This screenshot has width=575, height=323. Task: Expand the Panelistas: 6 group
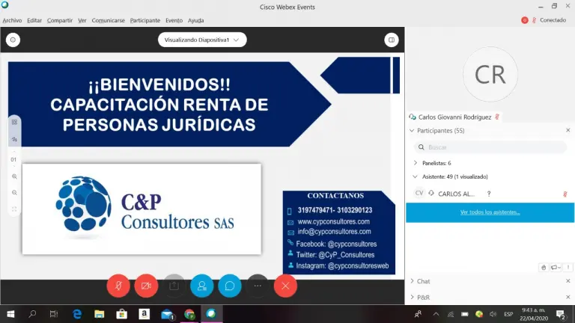pos(416,163)
